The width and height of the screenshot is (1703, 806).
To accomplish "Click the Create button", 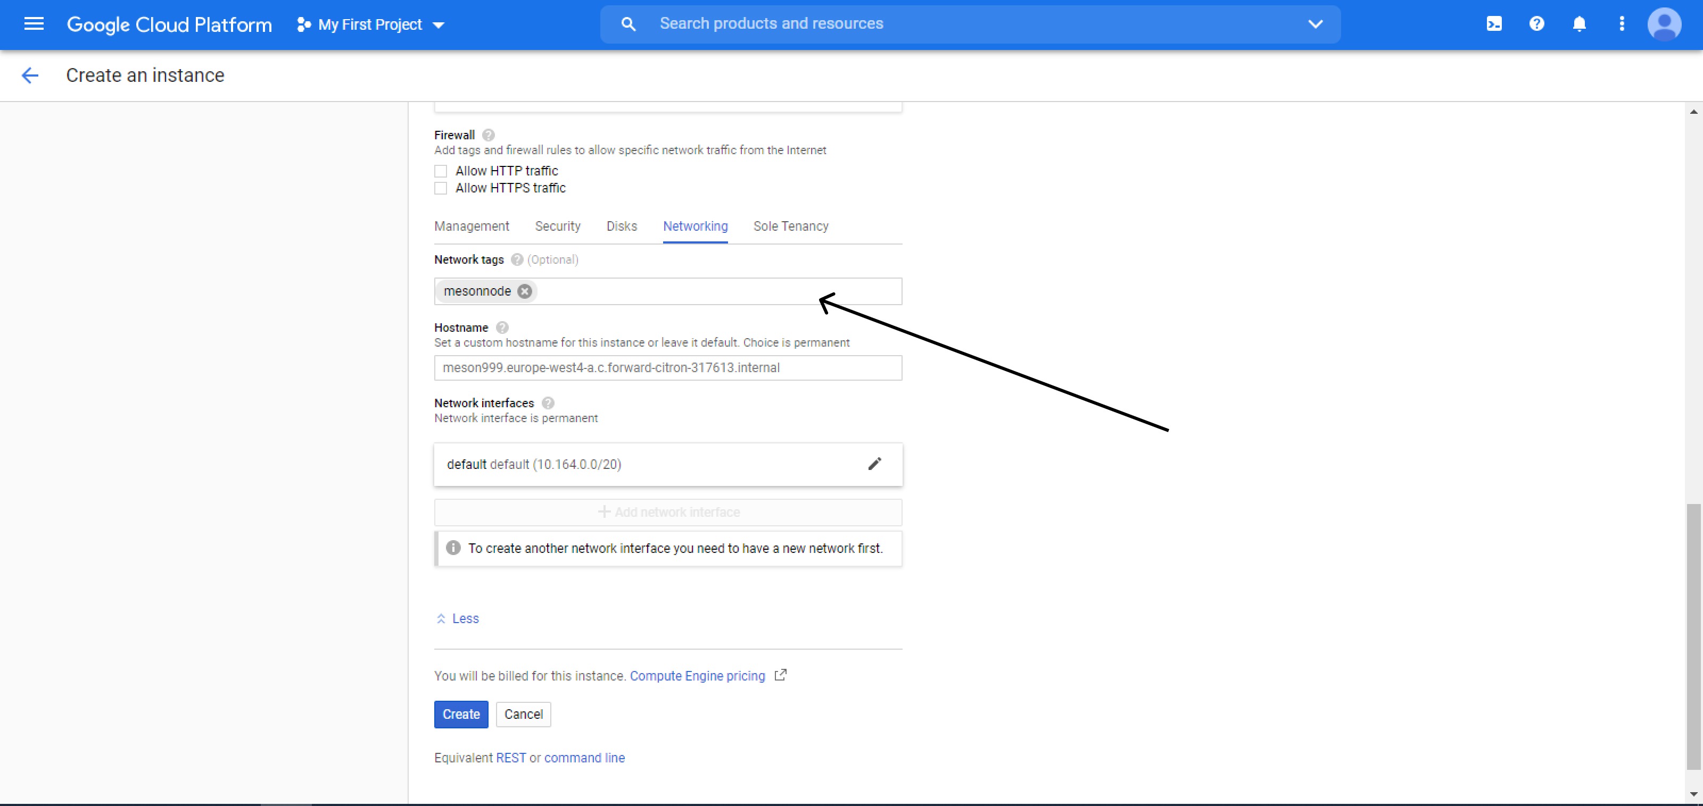I will (x=461, y=714).
